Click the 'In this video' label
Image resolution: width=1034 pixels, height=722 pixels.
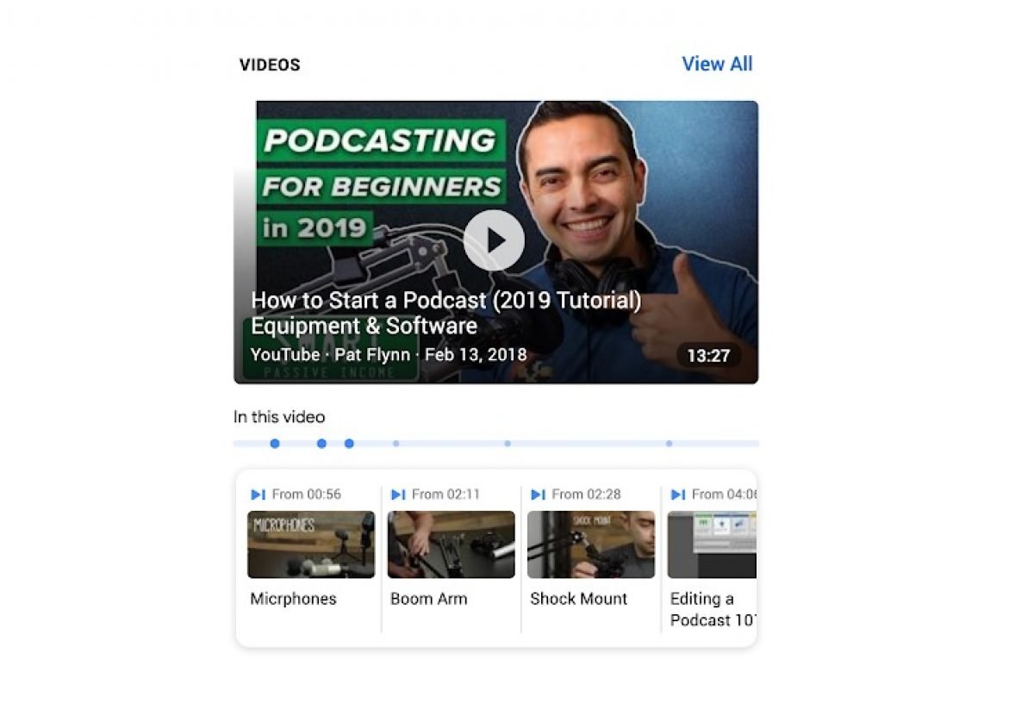click(x=279, y=417)
